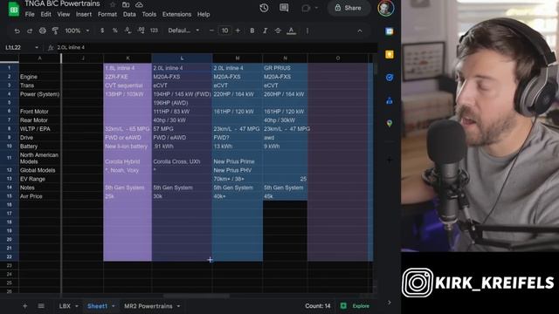Select row 15 header
559x314 pixels.
point(10,196)
